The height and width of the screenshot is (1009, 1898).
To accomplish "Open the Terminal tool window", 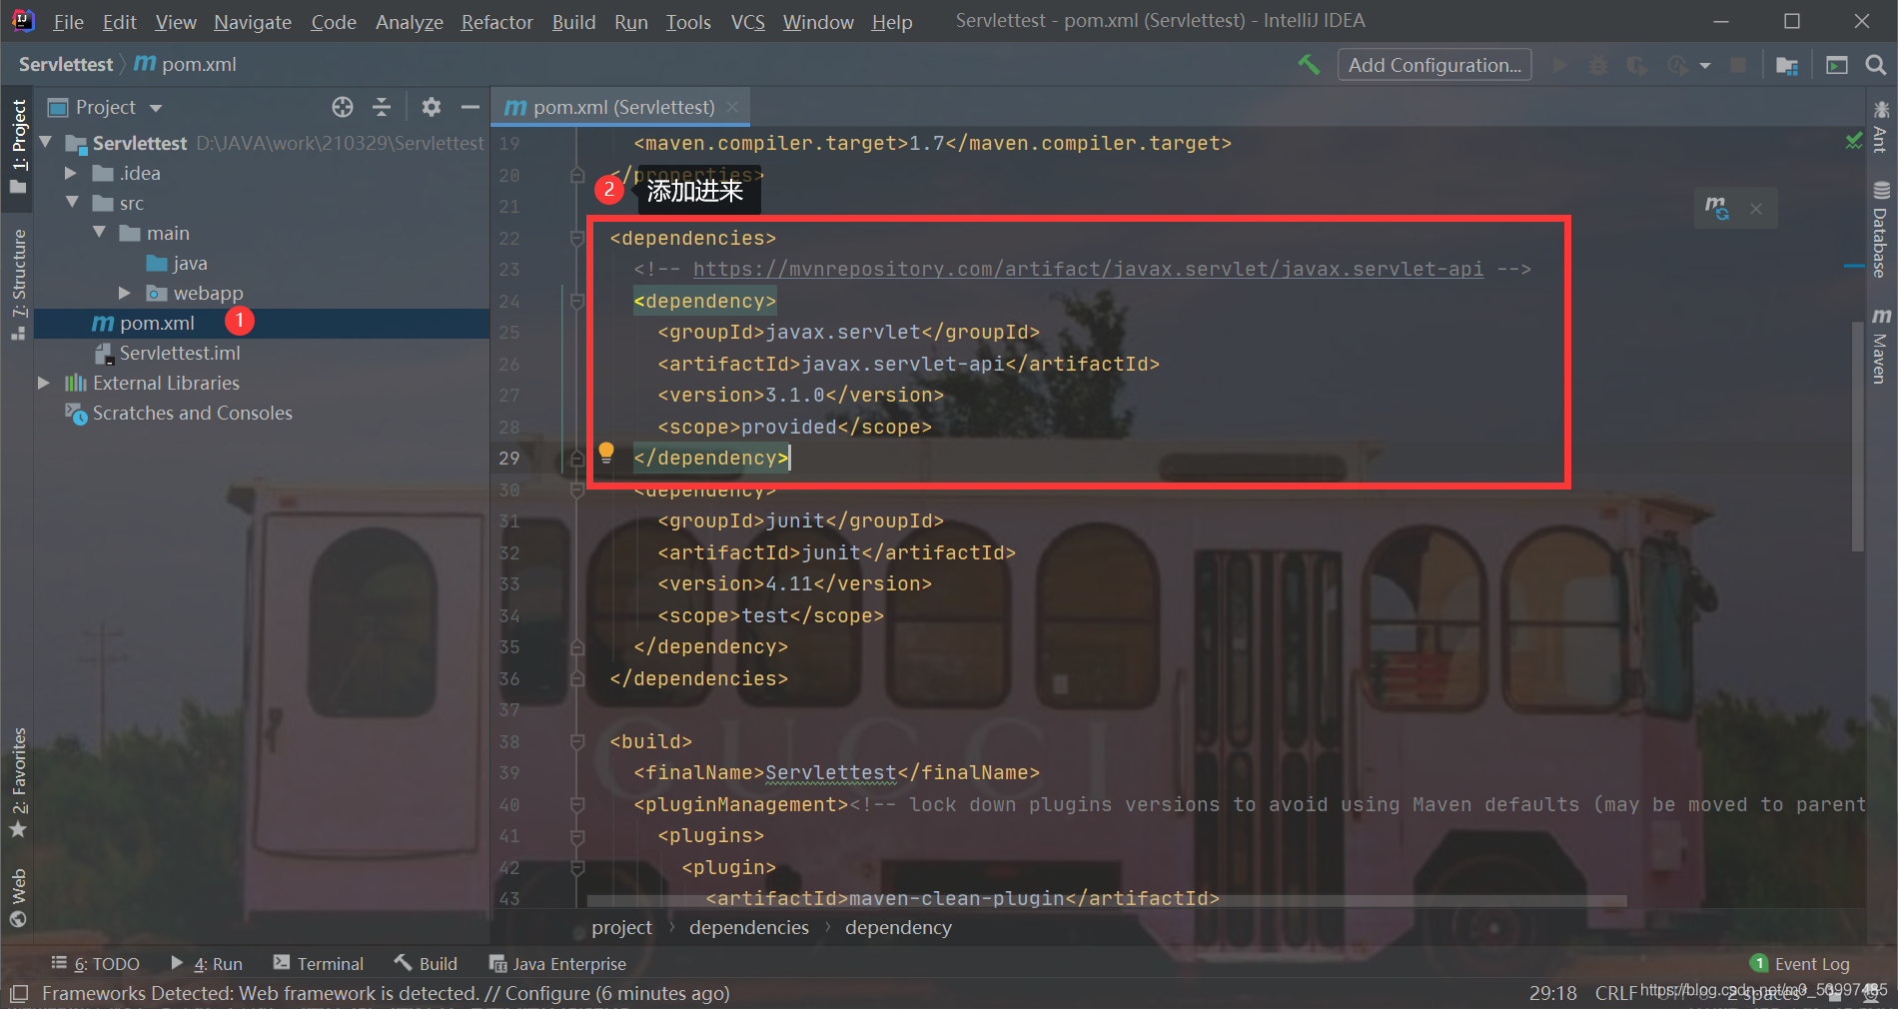I will (x=318, y=964).
